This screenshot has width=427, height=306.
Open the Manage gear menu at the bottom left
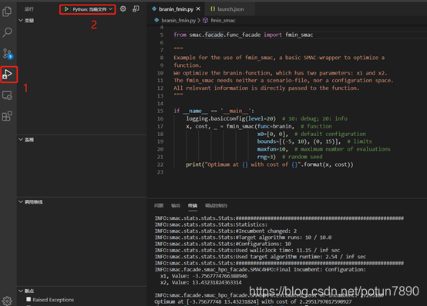point(7,301)
